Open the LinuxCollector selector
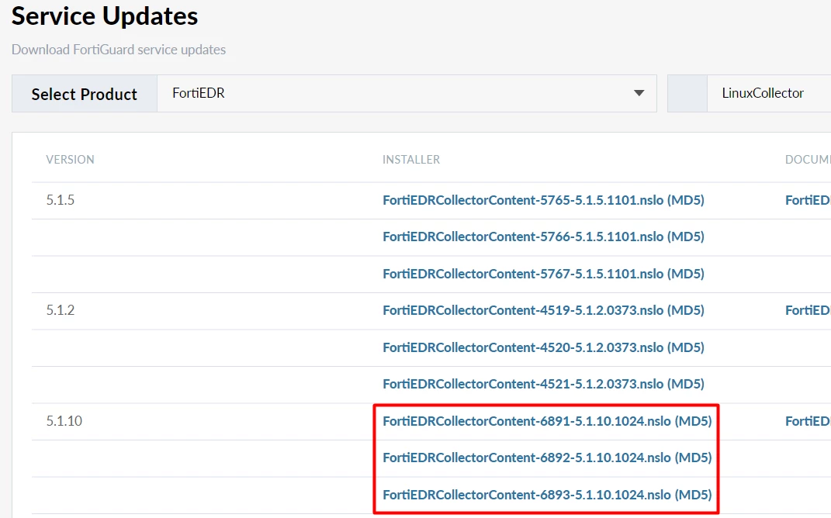Screen dimensions: 831x518 pyautogui.click(x=768, y=93)
